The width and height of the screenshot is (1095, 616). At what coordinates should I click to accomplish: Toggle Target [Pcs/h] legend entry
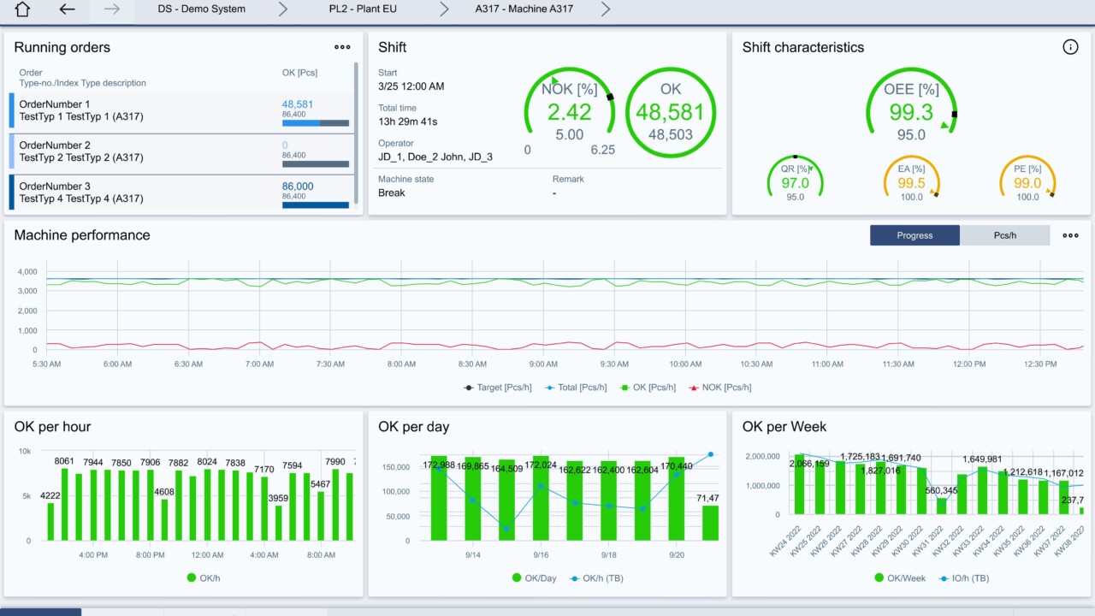497,388
